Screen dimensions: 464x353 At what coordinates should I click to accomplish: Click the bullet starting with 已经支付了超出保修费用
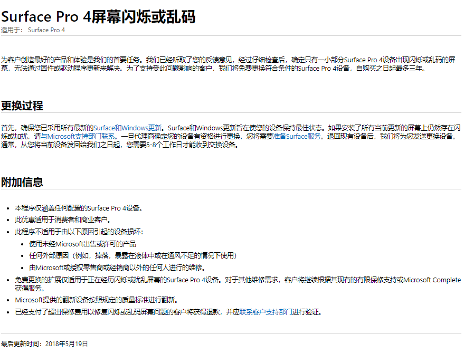point(169,312)
